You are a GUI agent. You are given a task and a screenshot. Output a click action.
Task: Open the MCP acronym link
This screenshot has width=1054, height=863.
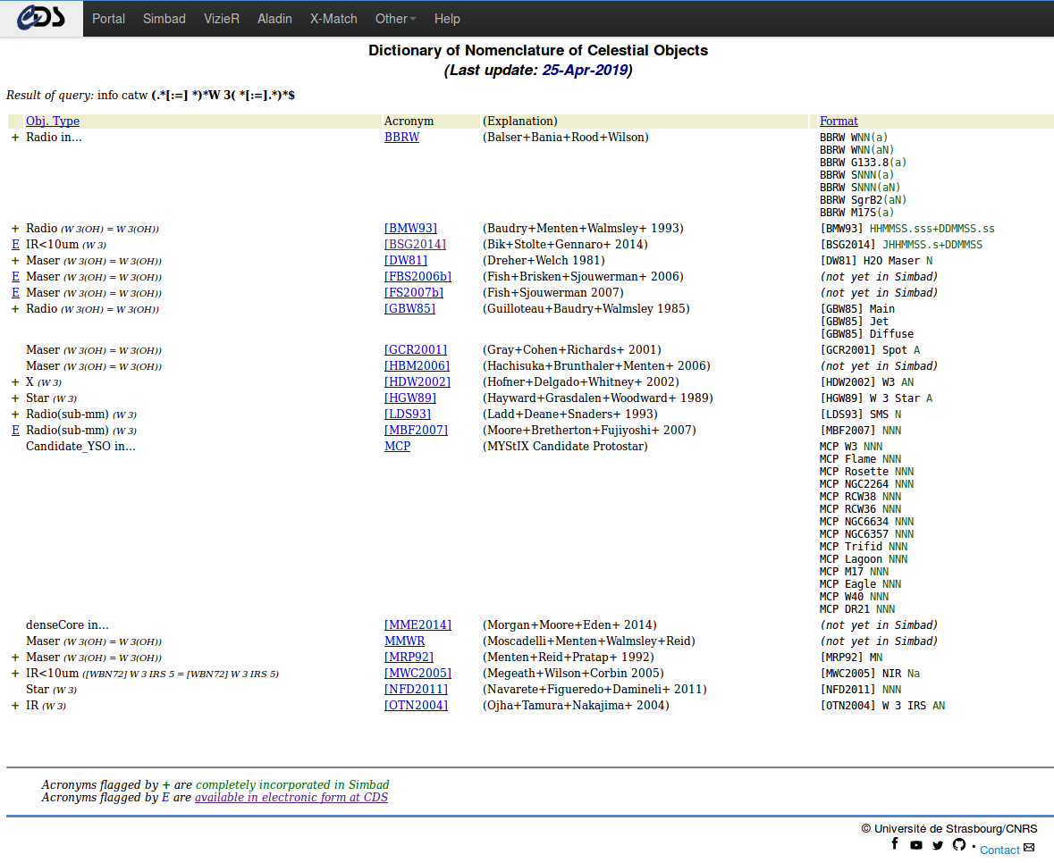[397, 447]
